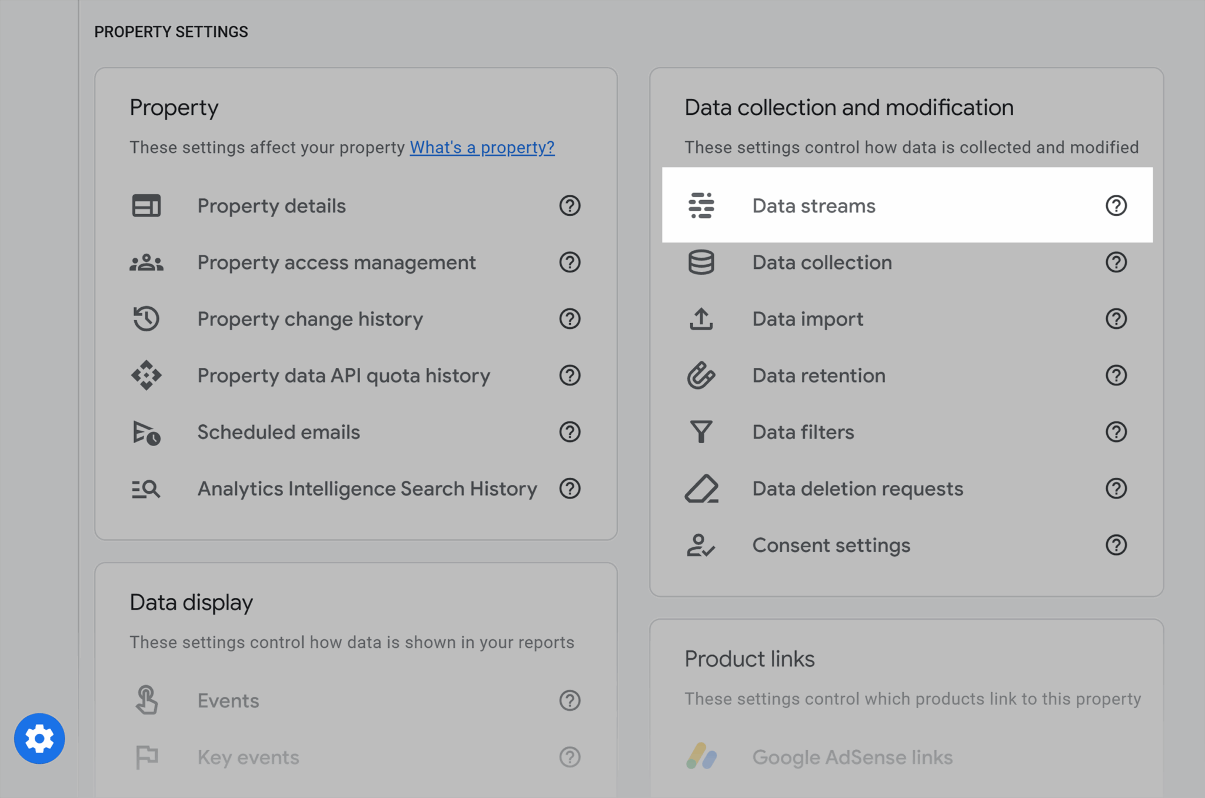Viewport: 1205px width, 798px height.
Task: Open Property access management
Action: tap(337, 262)
